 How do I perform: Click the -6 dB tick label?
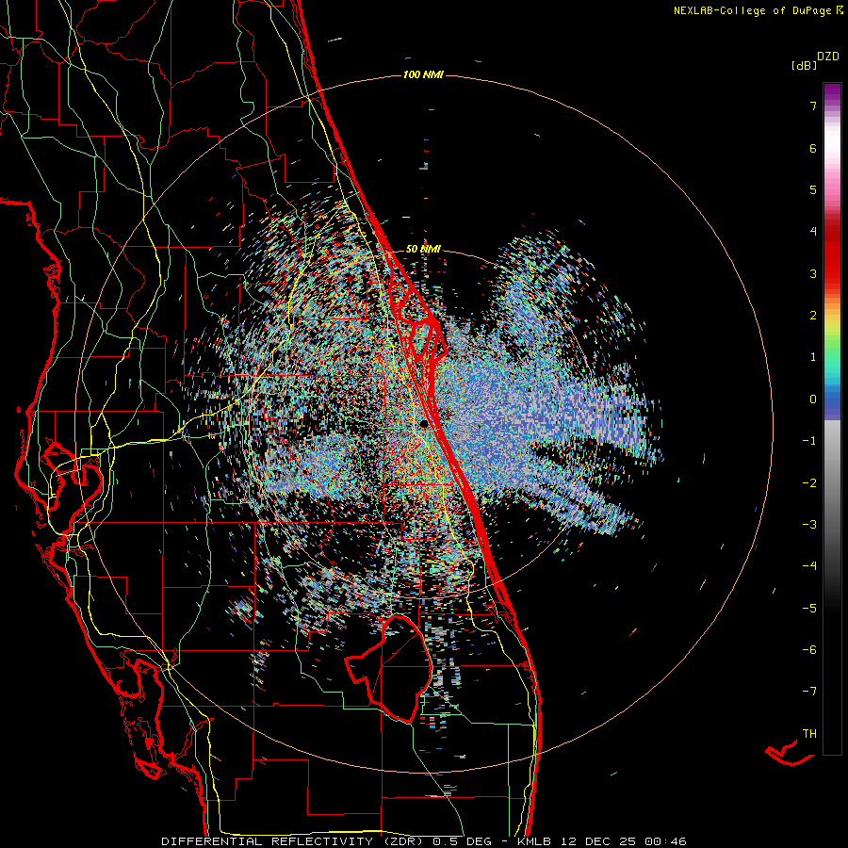tap(809, 650)
